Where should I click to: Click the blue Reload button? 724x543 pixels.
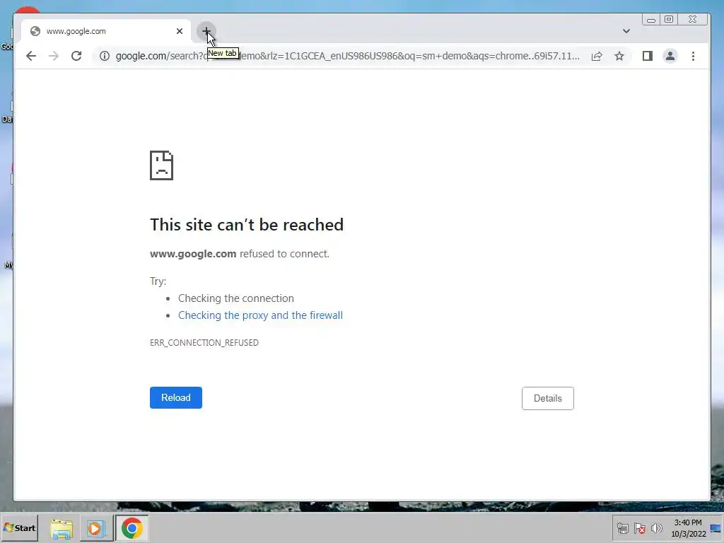click(176, 397)
